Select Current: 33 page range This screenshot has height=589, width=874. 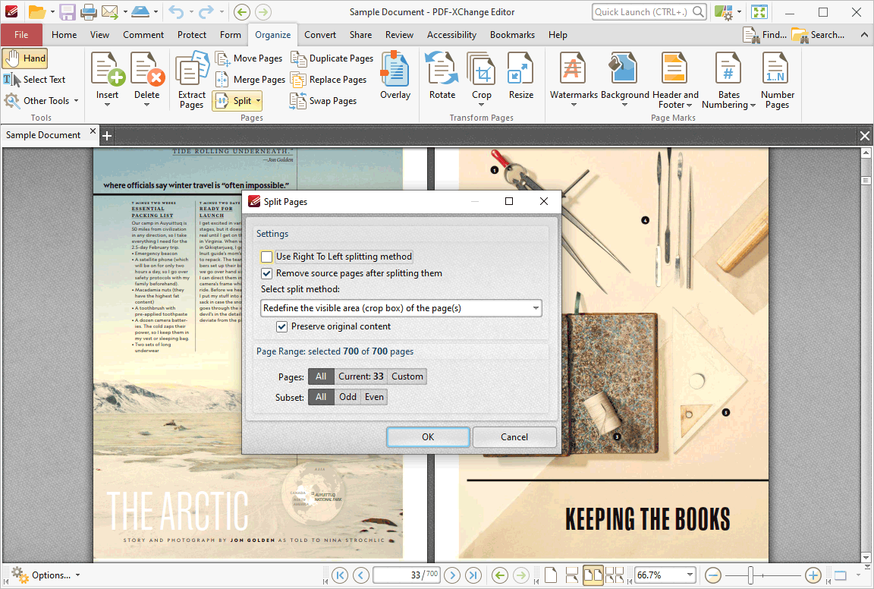[x=360, y=376]
